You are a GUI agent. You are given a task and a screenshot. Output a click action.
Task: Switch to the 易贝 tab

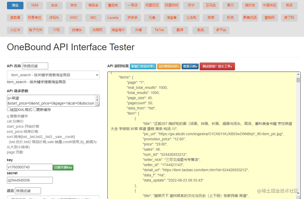tap(231, 5)
